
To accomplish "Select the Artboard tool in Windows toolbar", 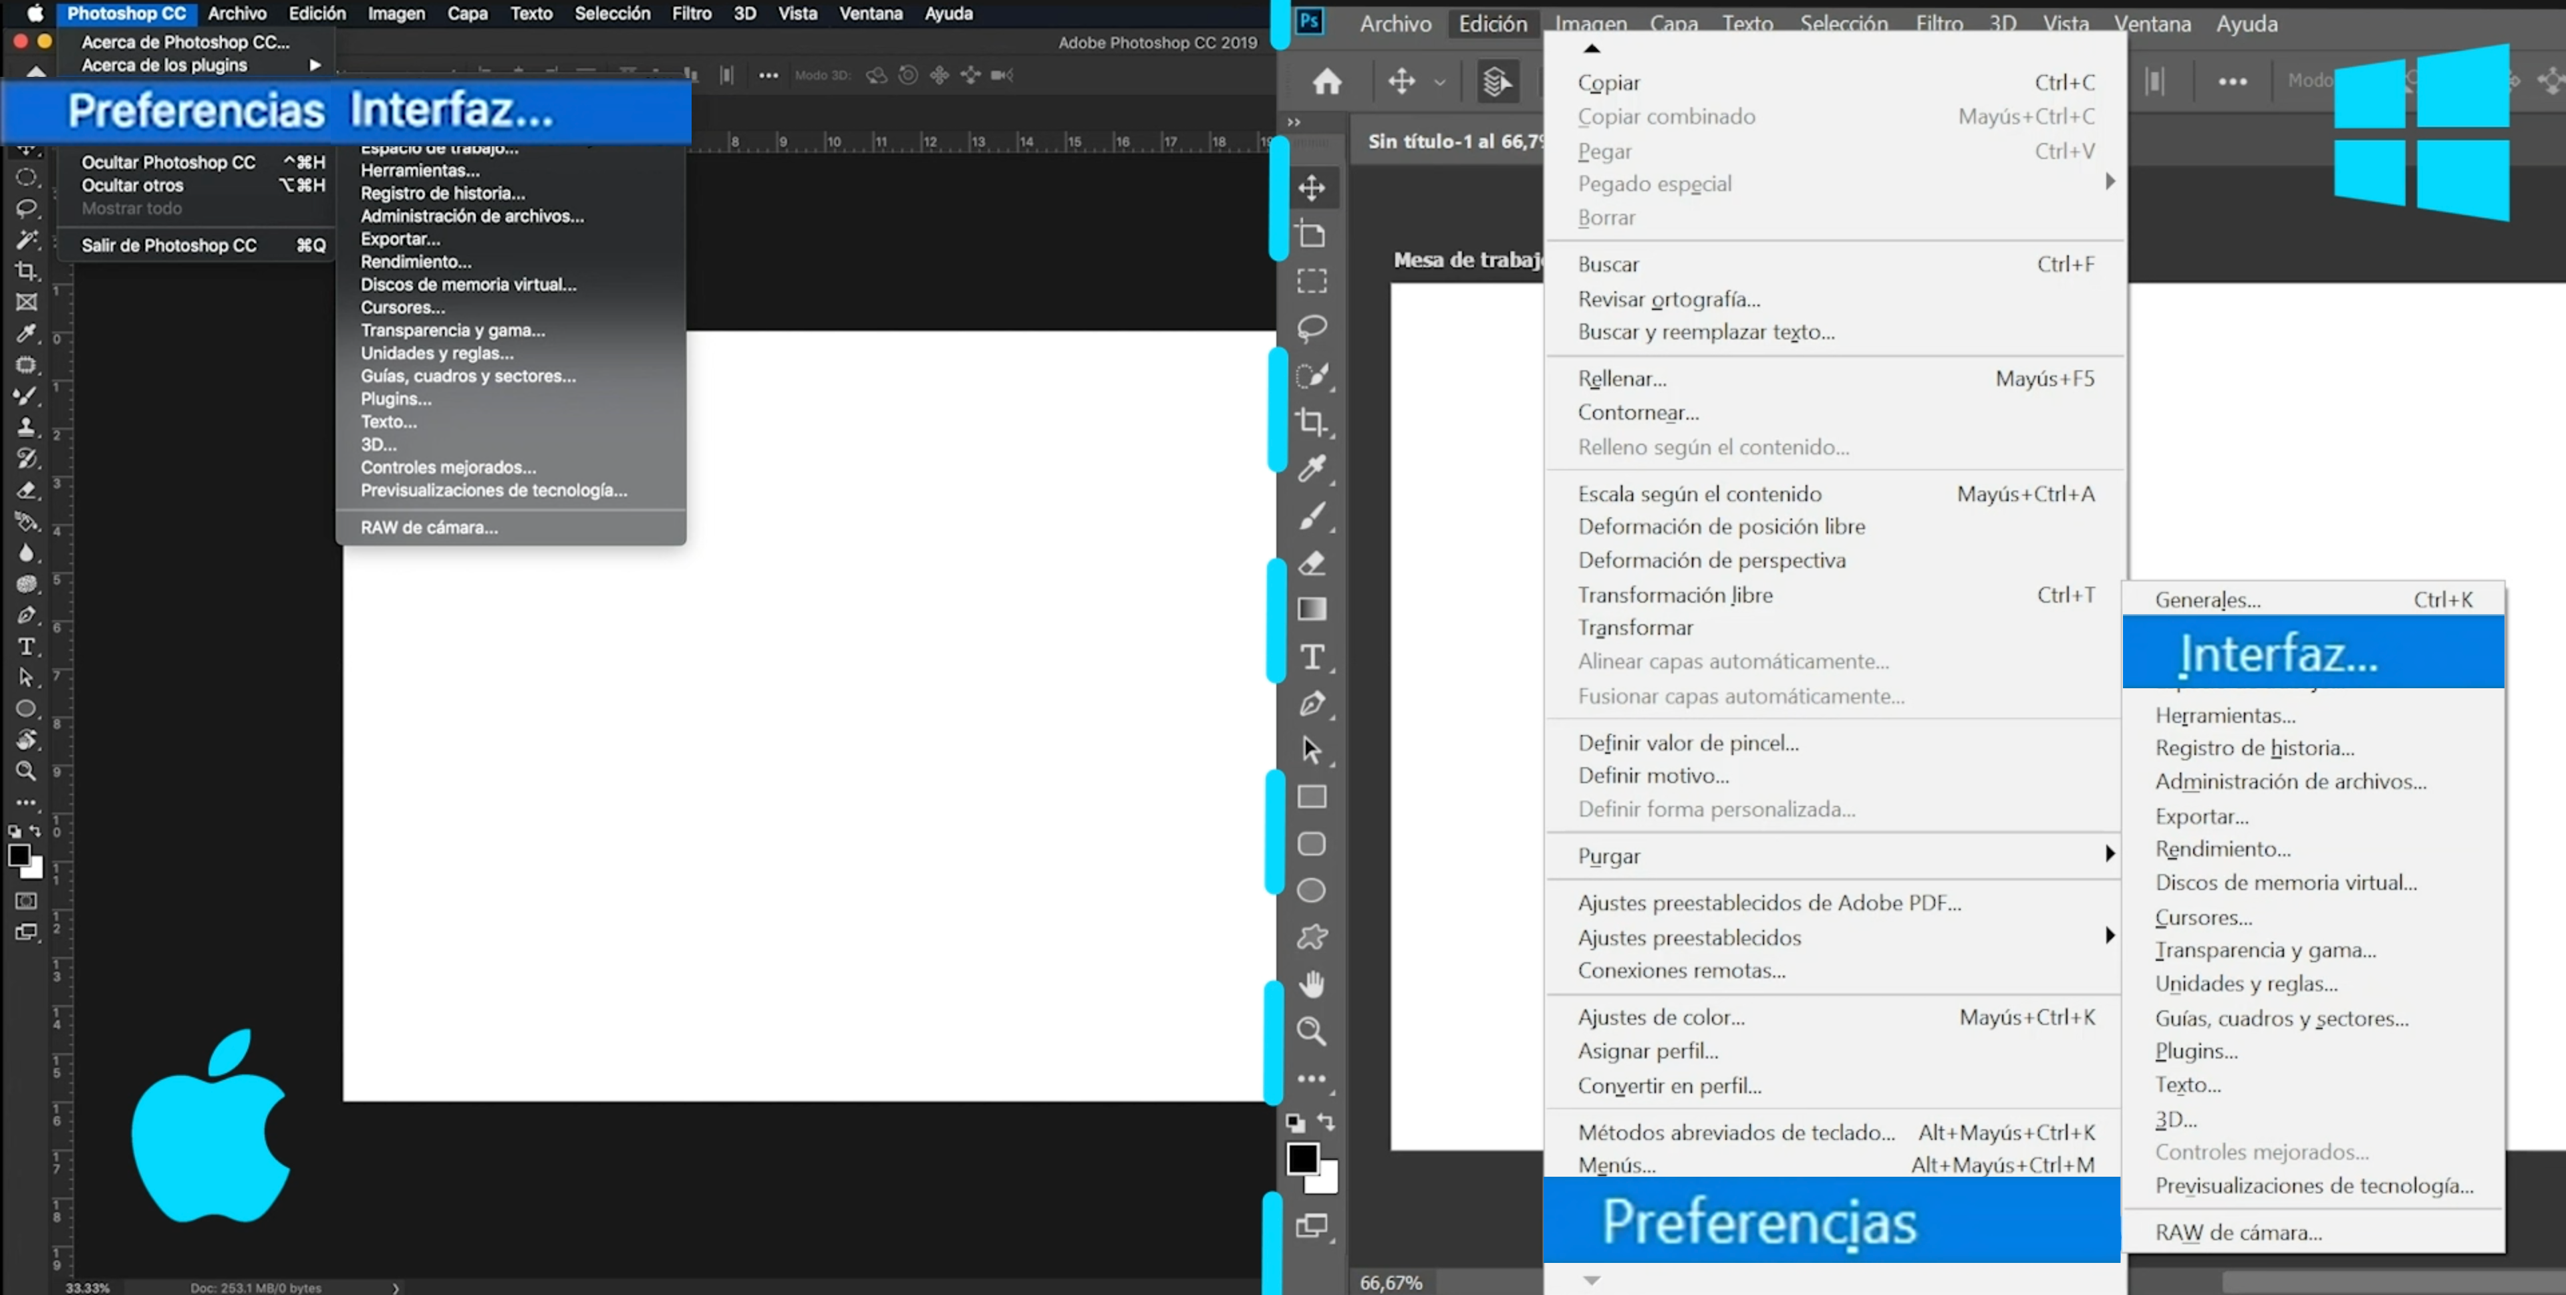I will 1312,234.
